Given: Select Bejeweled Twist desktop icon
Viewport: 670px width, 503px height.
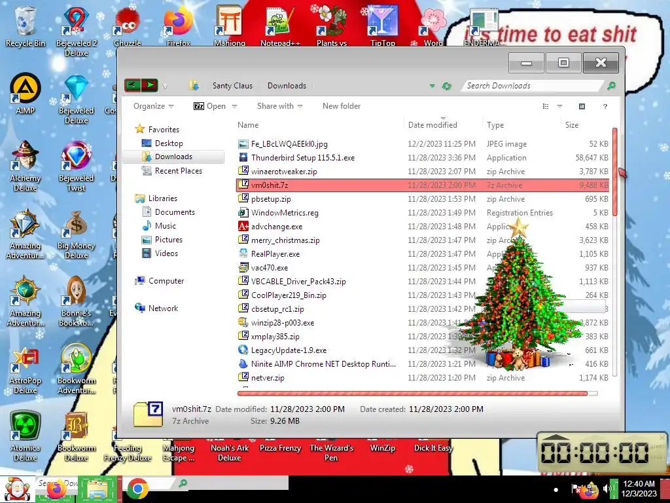Looking at the screenshot, I should coord(77,166).
